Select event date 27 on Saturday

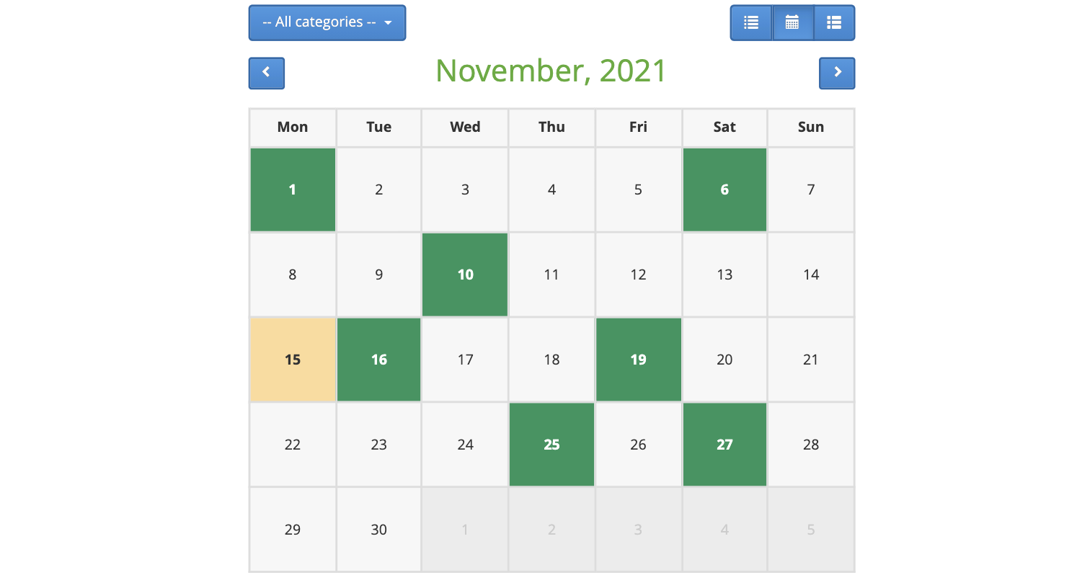[x=724, y=445]
